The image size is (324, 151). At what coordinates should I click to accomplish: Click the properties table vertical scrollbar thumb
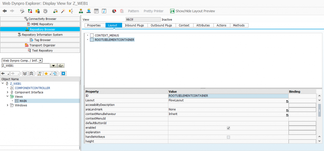pos(320,111)
